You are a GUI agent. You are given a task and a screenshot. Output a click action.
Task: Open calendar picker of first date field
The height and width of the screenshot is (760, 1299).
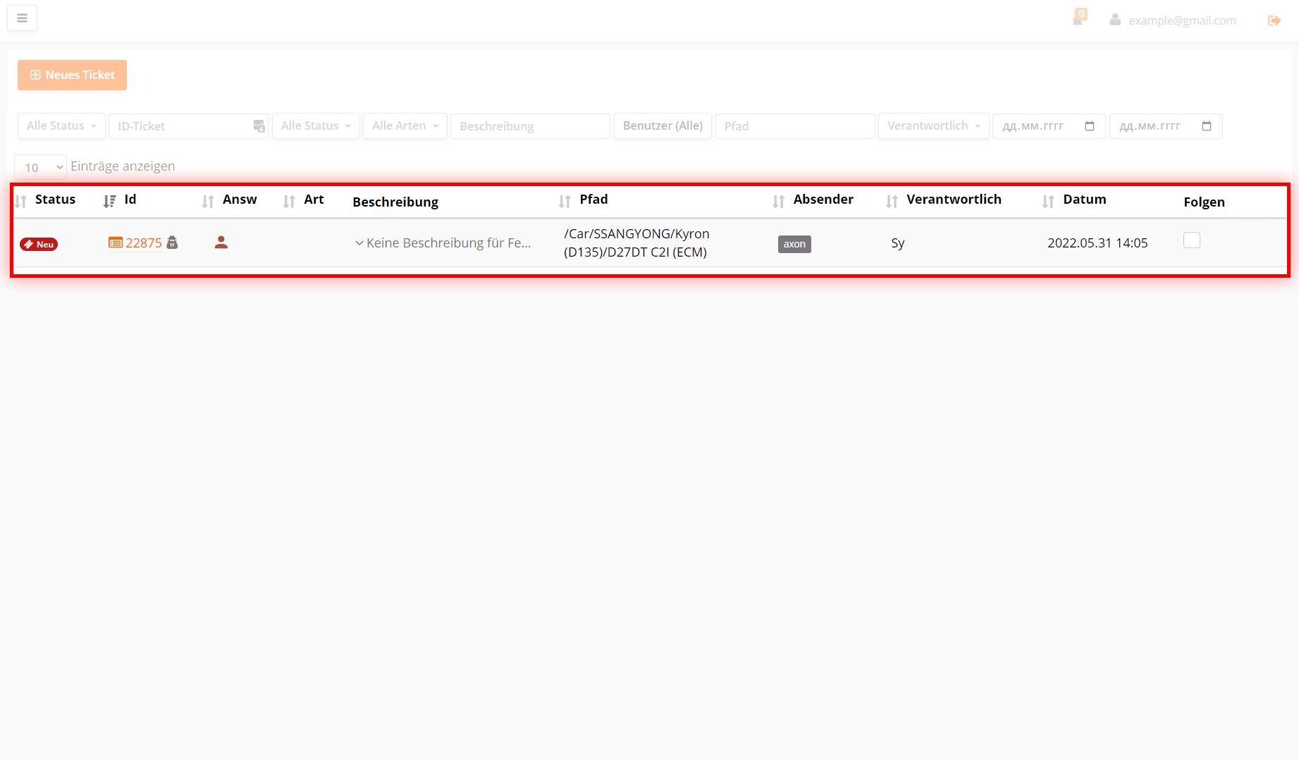click(1089, 126)
